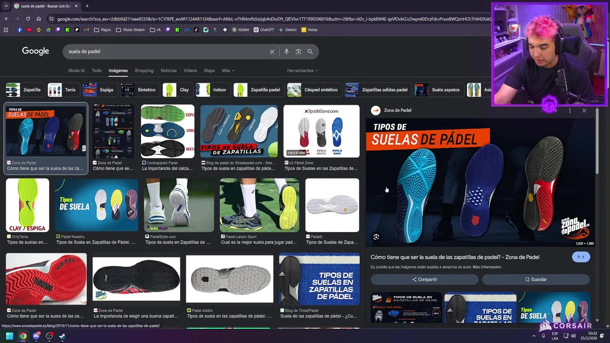Open Discord from the taskbar
This screenshot has width=610, height=343.
pyautogui.click(x=36, y=336)
